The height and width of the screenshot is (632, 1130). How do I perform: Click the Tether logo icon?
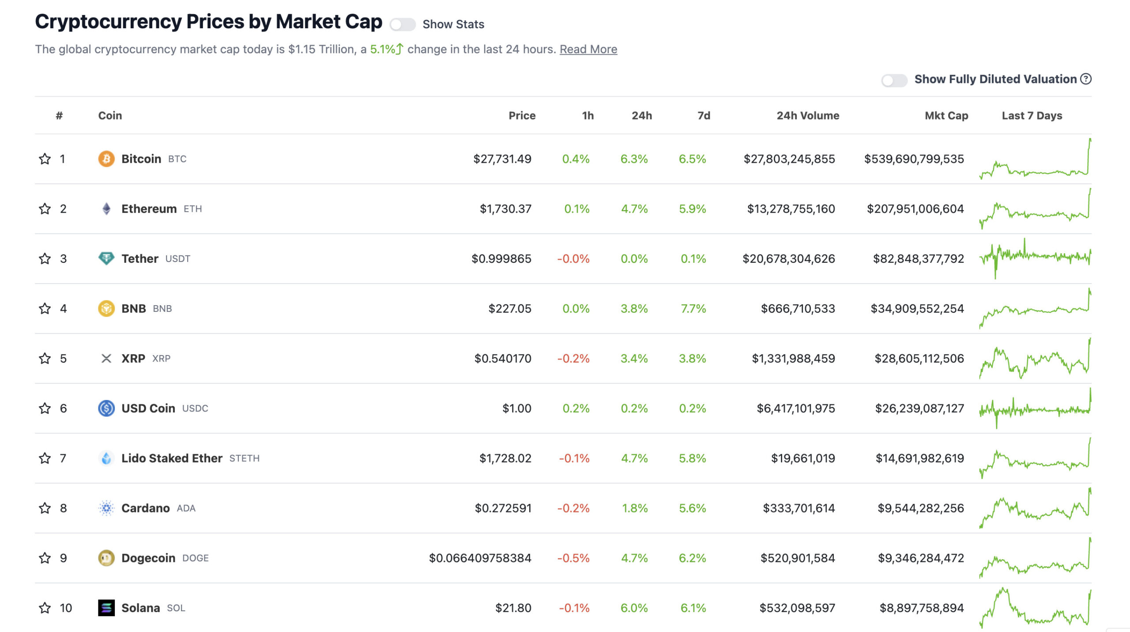(106, 258)
